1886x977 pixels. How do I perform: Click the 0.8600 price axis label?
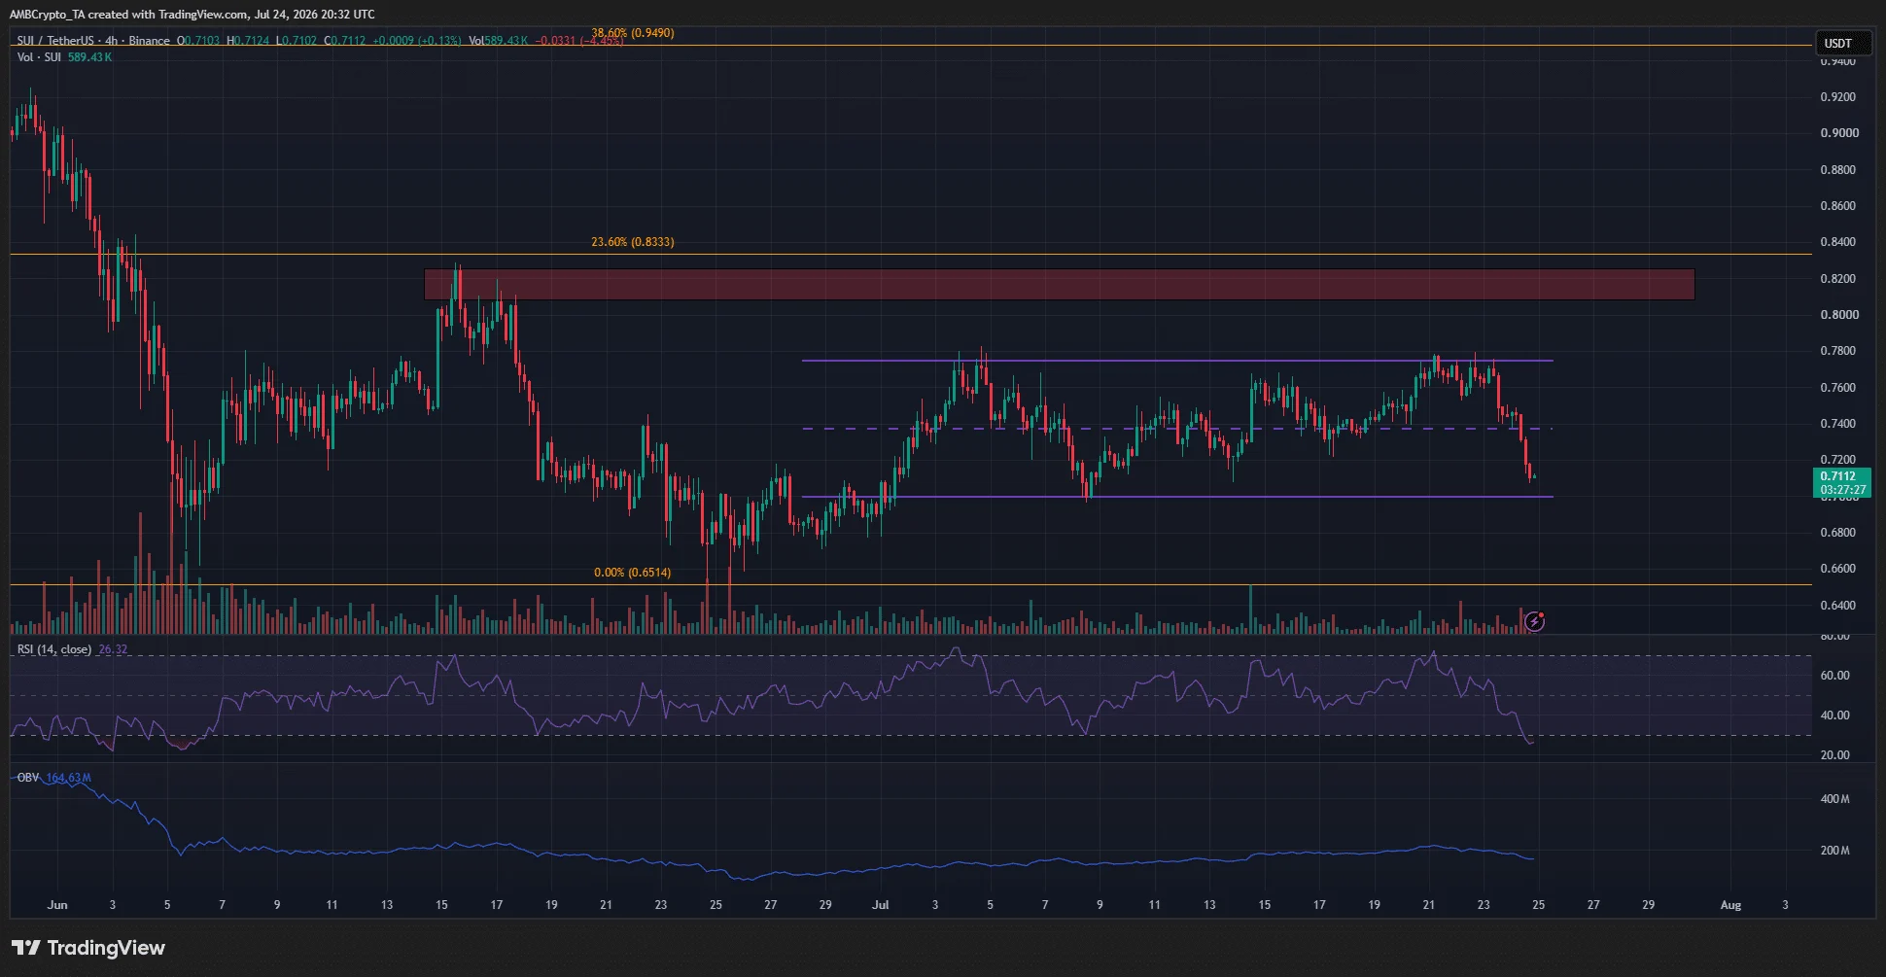(1838, 206)
